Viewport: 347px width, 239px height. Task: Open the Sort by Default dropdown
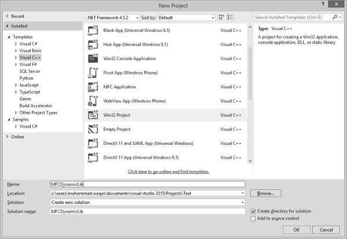pos(186,17)
